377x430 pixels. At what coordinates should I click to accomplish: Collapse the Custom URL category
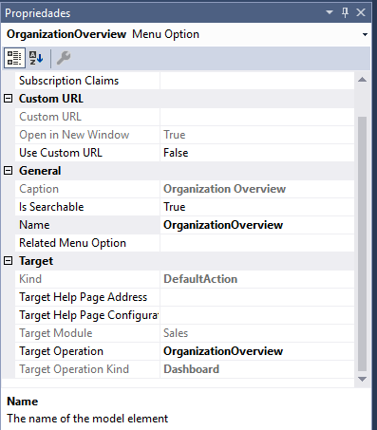[x=8, y=99]
